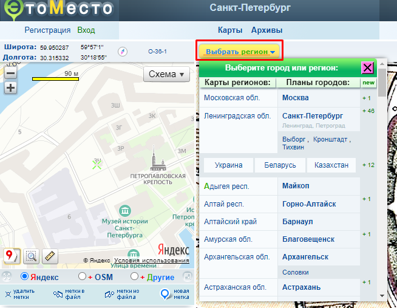397x308 pixels.
Task: Open the map search magnifier tool
Action: coord(31,256)
